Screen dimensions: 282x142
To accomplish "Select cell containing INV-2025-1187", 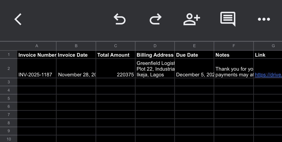I will click(37, 68).
